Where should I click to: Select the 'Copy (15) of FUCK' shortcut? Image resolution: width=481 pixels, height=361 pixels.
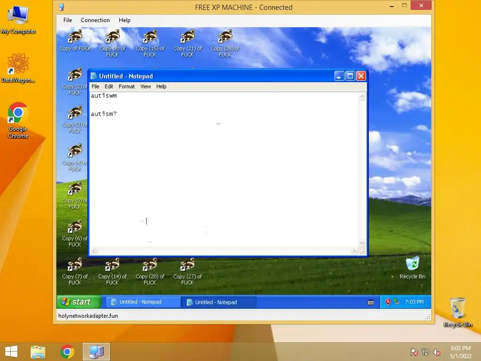(x=150, y=43)
